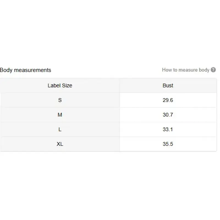
Task: Select the 30.7 bust value
Action: tap(168, 115)
